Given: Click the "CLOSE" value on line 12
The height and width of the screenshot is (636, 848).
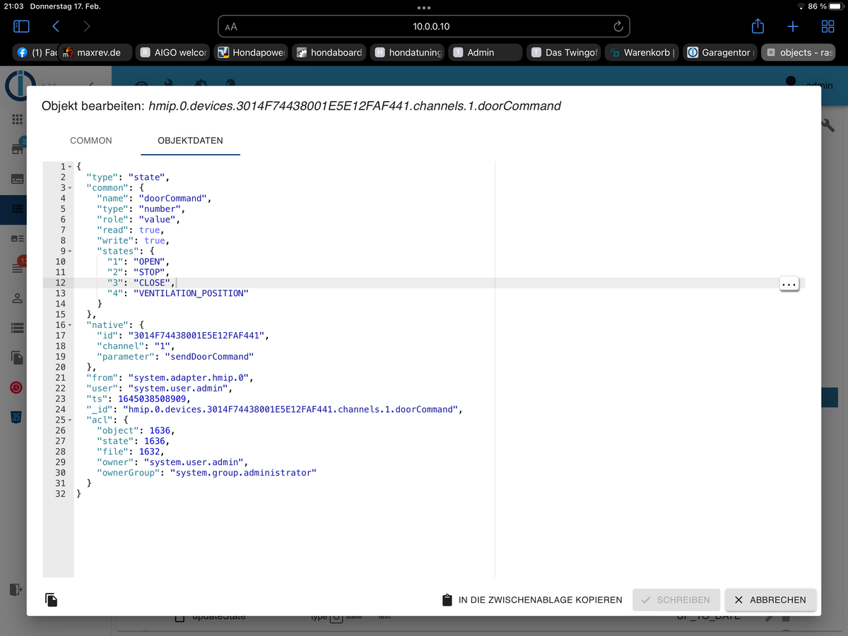Looking at the screenshot, I should [x=151, y=283].
